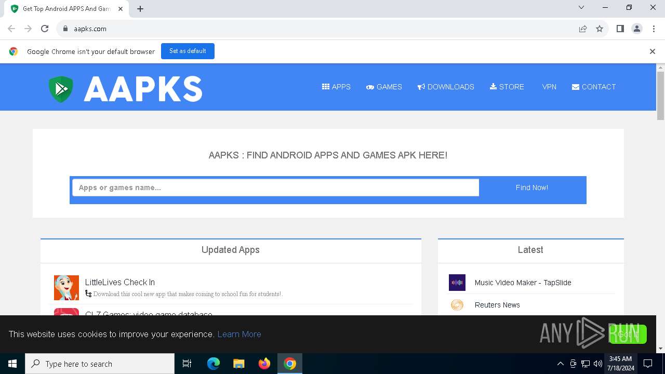Bookmark this page with the star
The width and height of the screenshot is (665, 374).
[600, 29]
